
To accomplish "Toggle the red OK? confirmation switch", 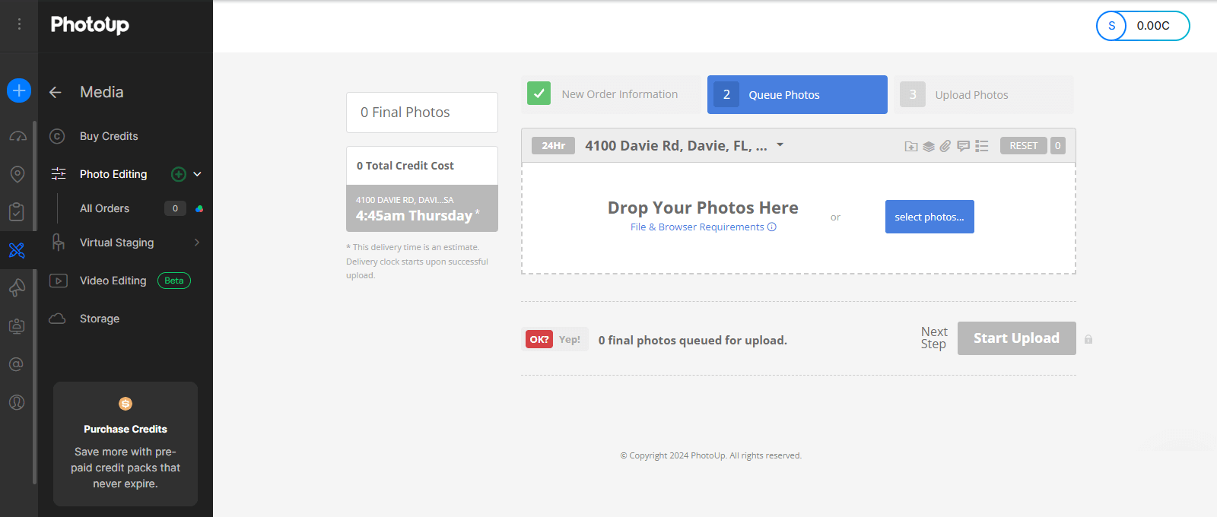I will coord(539,340).
